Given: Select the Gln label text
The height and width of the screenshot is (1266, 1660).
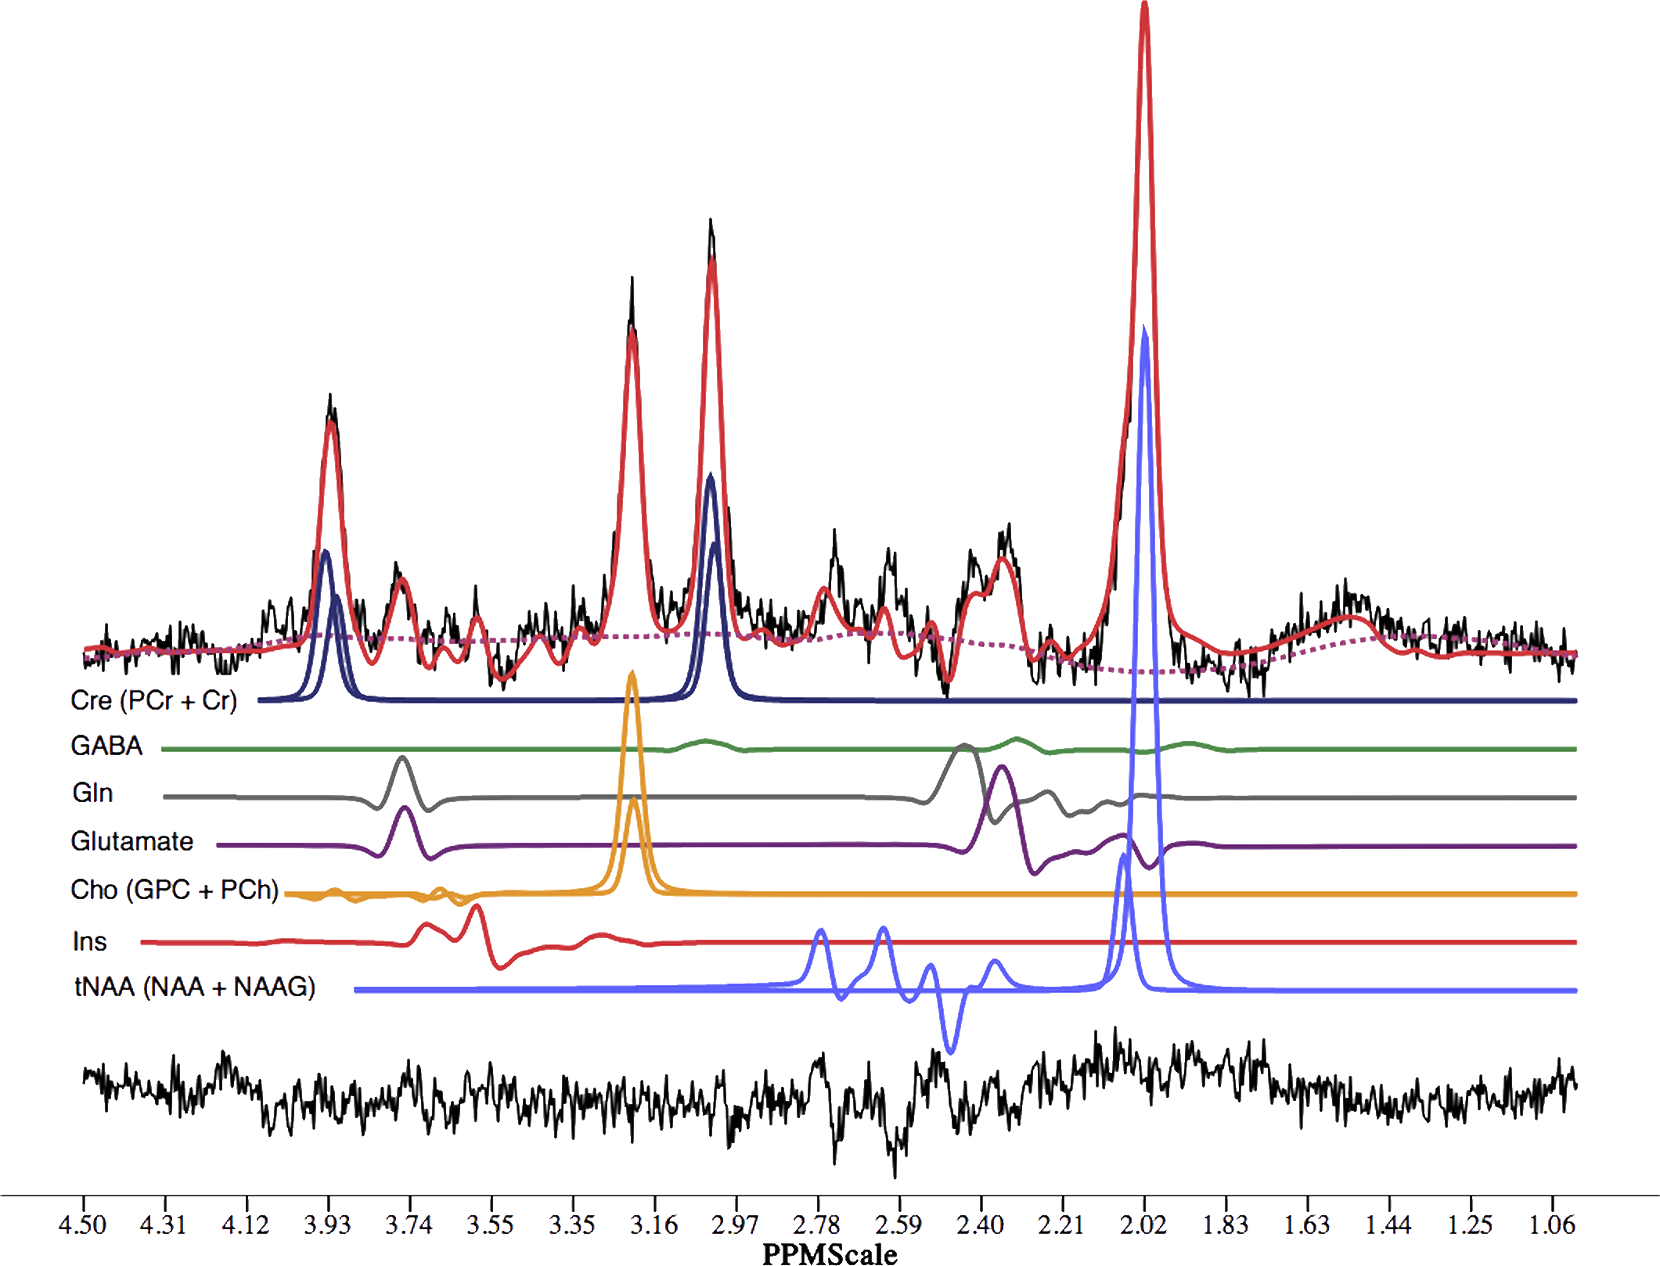Looking at the screenshot, I should 92,793.
